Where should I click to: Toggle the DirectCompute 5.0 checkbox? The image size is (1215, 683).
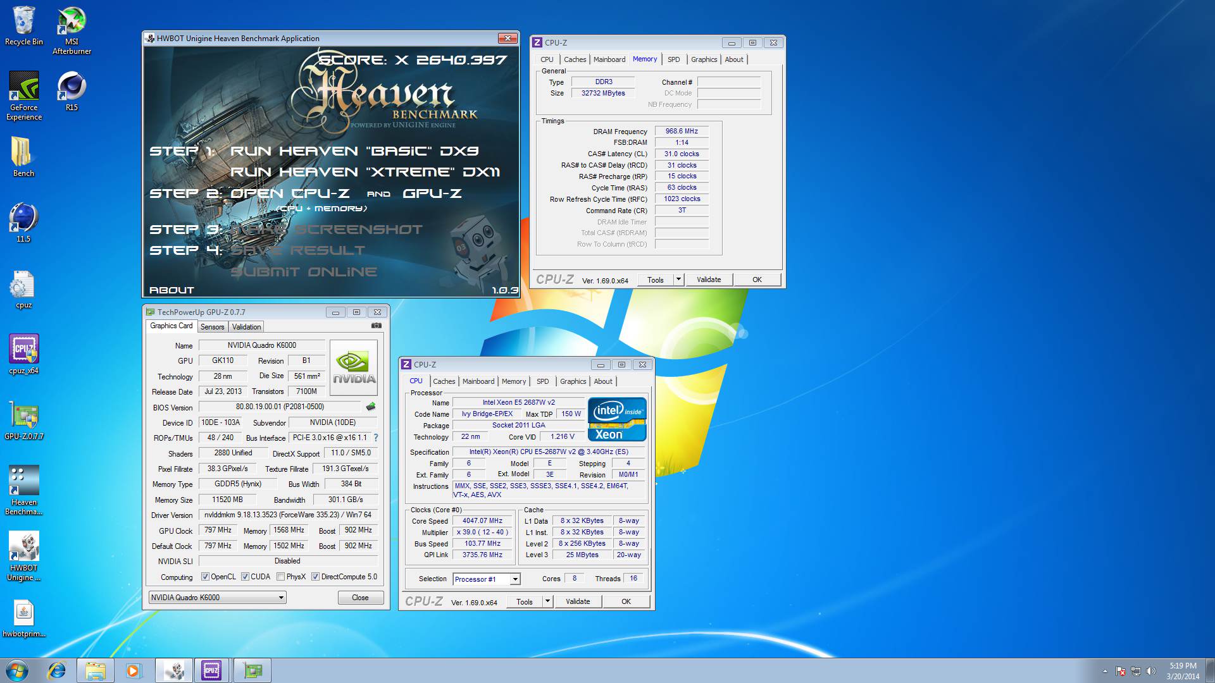[x=315, y=577]
